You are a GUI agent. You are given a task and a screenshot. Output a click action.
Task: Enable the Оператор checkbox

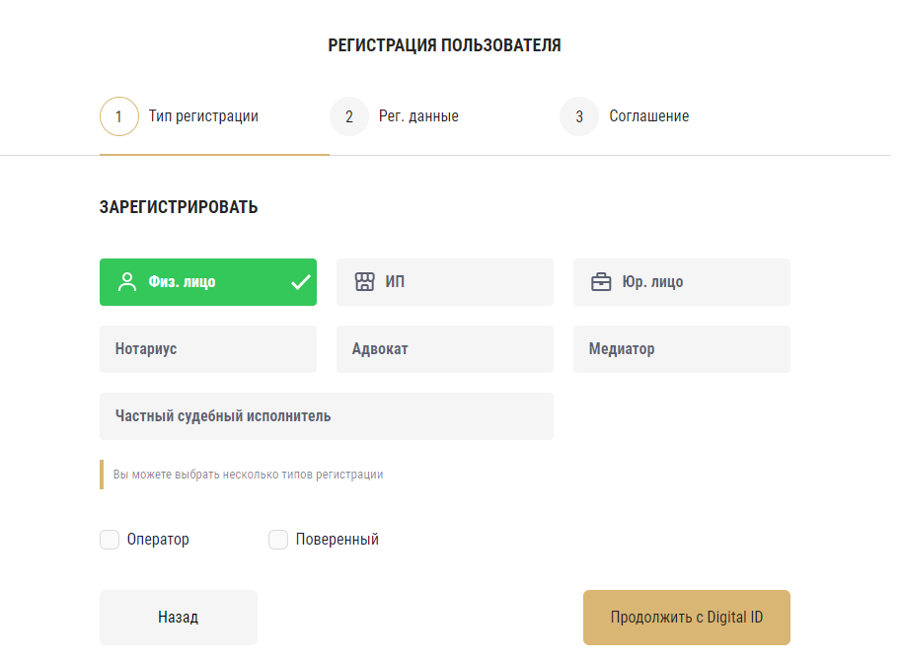pyautogui.click(x=109, y=540)
